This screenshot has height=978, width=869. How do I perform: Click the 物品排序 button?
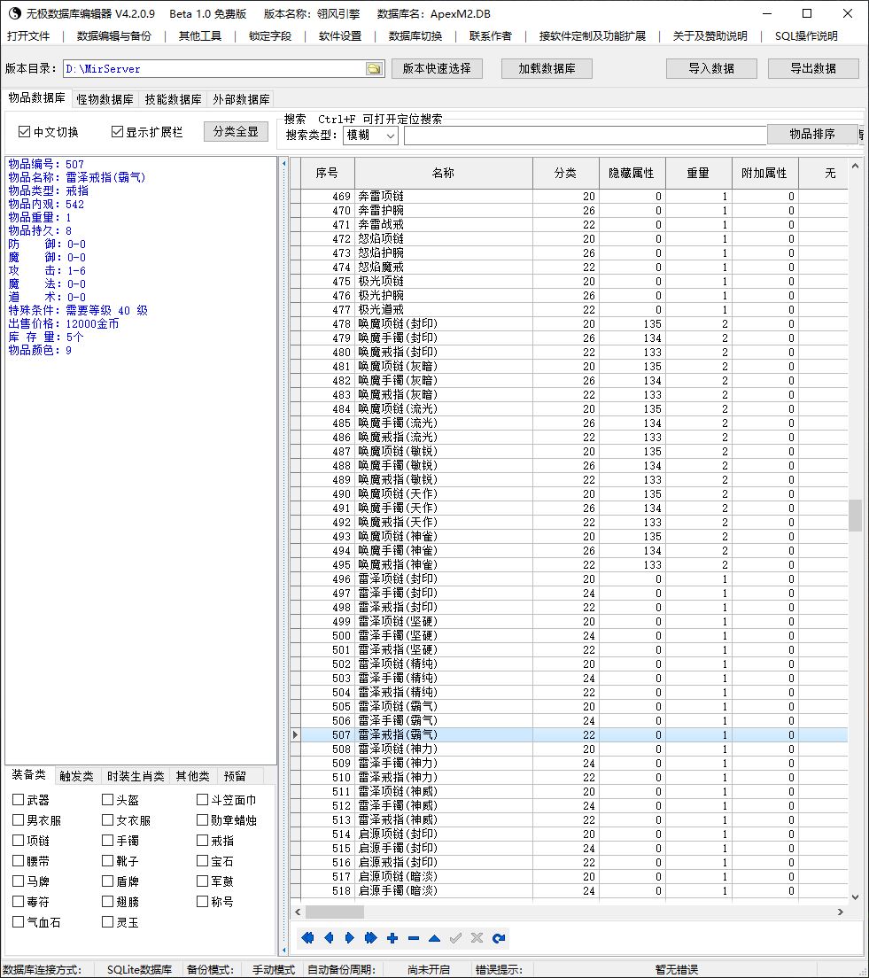coord(811,134)
